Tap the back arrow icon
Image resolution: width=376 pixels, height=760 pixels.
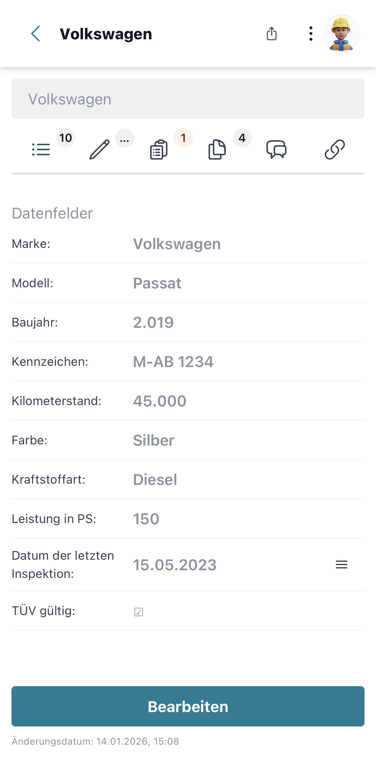click(x=35, y=34)
